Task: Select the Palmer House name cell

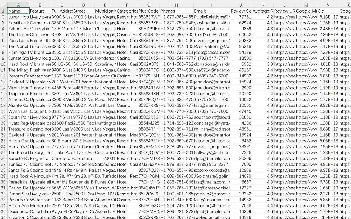Action: (x=18, y=28)
